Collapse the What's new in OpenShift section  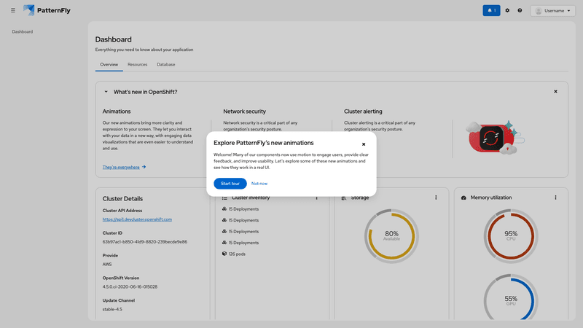tap(106, 92)
